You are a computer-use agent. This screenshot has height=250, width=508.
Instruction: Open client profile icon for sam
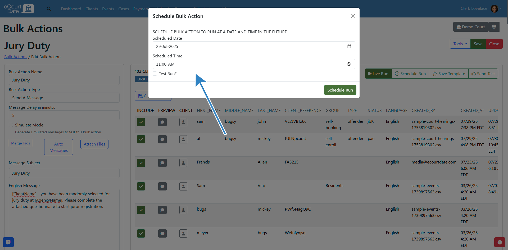click(183, 122)
